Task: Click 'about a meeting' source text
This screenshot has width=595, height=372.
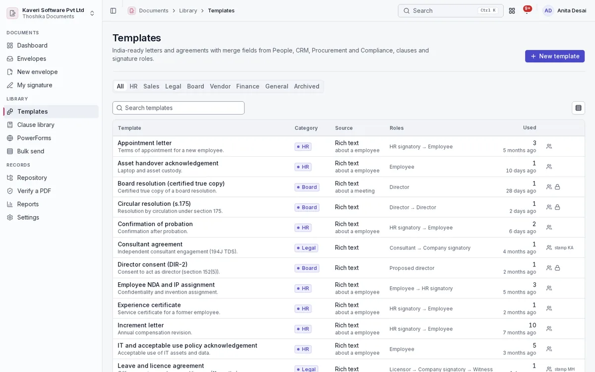Action: [x=355, y=191]
